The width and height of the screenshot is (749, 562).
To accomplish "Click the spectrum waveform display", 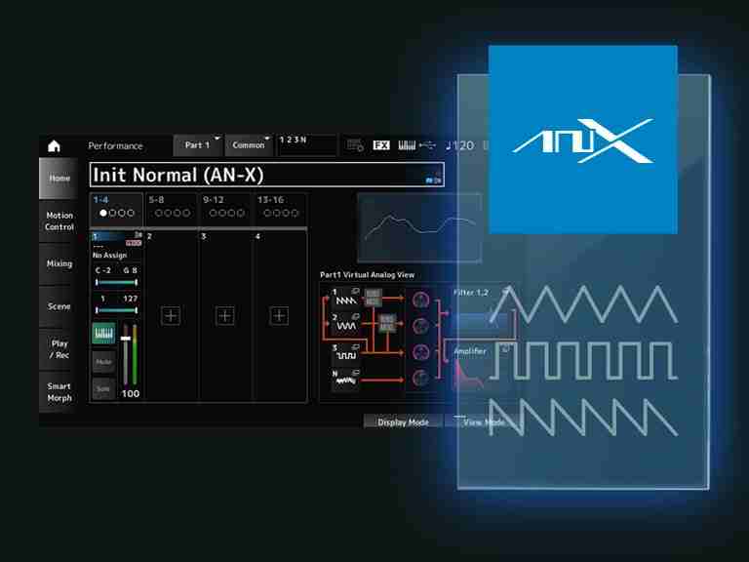I will [x=419, y=228].
